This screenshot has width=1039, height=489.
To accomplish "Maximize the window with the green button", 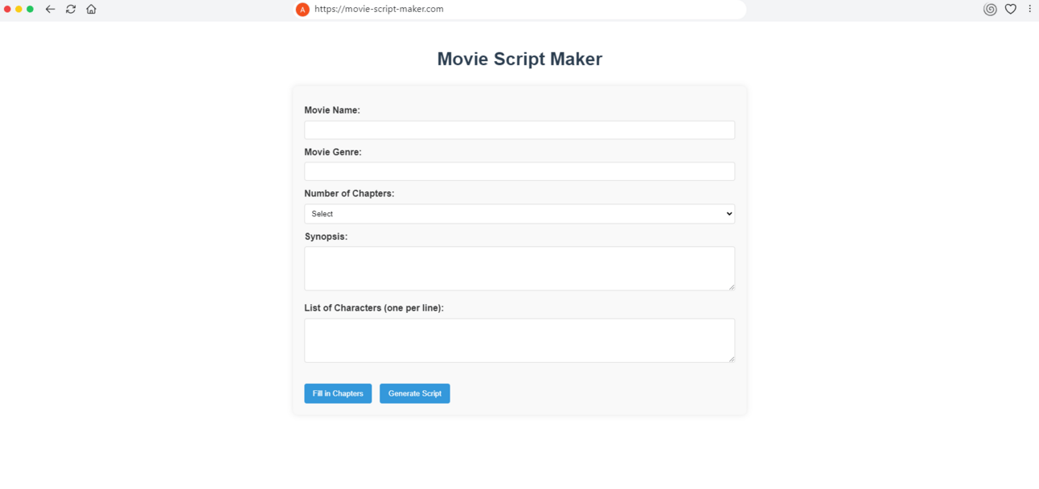I will [x=30, y=9].
